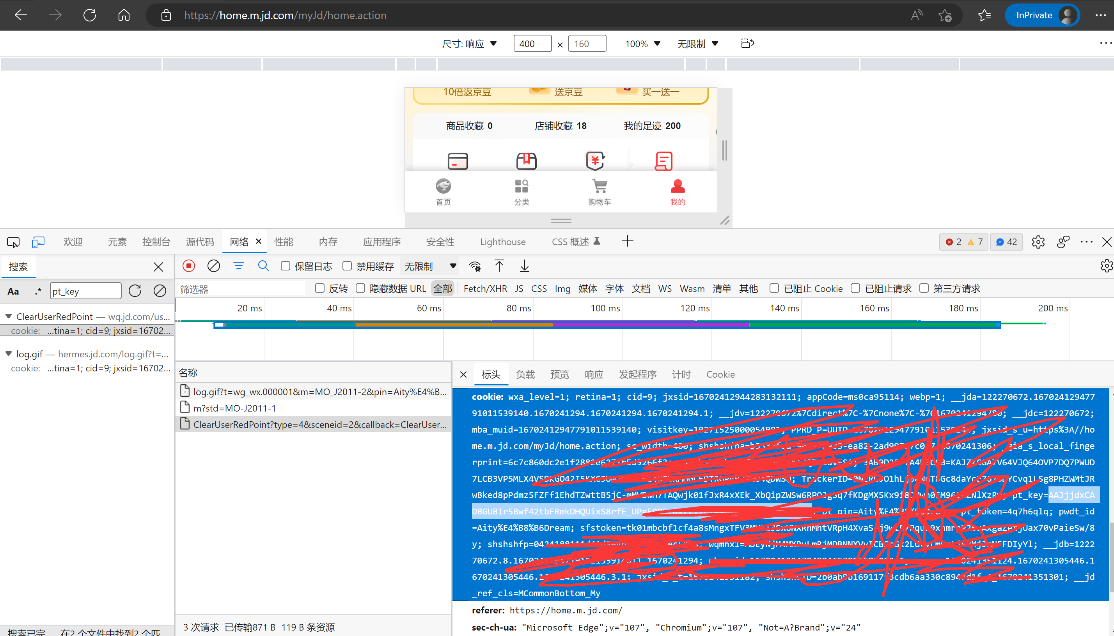Open favorites list icon
1114x636 pixels.
(984, 15)
